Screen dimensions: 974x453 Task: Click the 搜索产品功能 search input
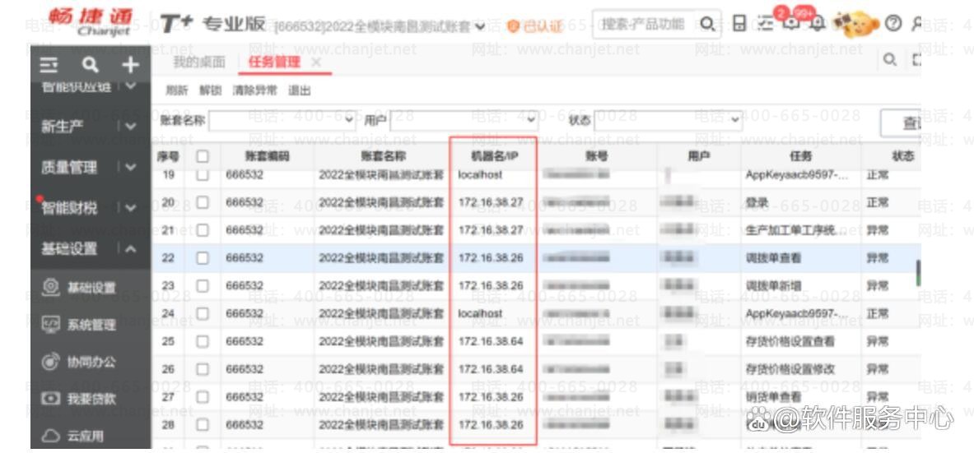point(643,24)
